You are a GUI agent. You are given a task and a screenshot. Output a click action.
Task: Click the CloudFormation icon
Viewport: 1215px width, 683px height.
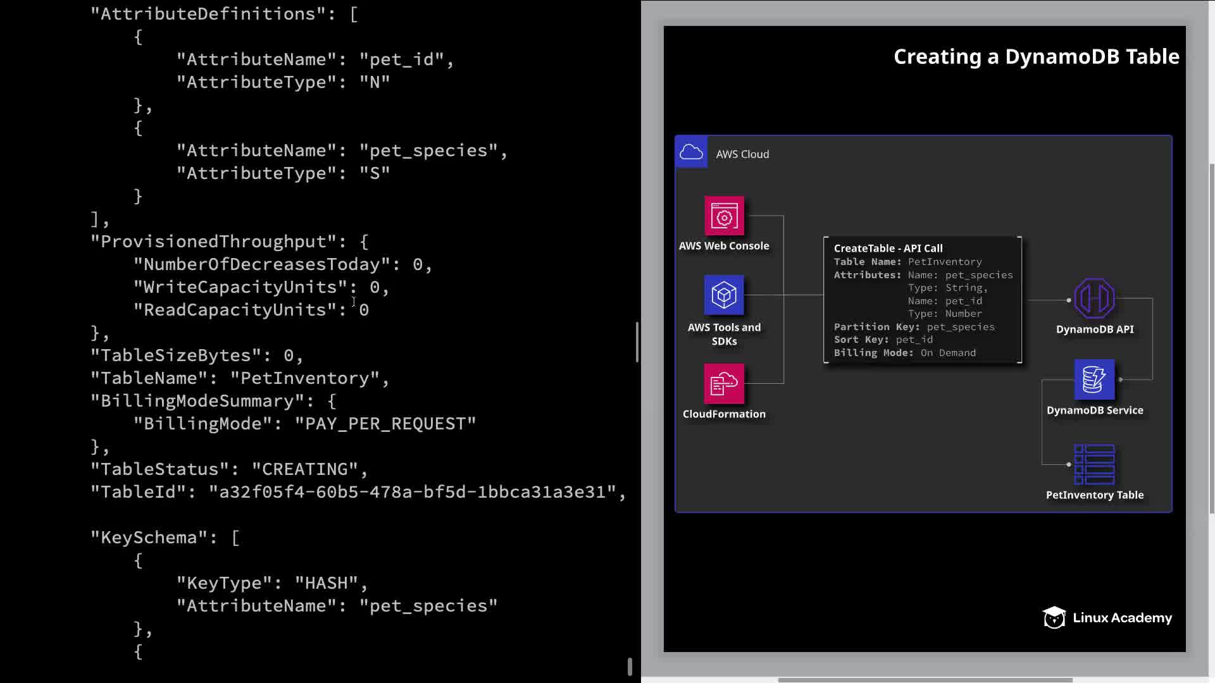point(724,383)
